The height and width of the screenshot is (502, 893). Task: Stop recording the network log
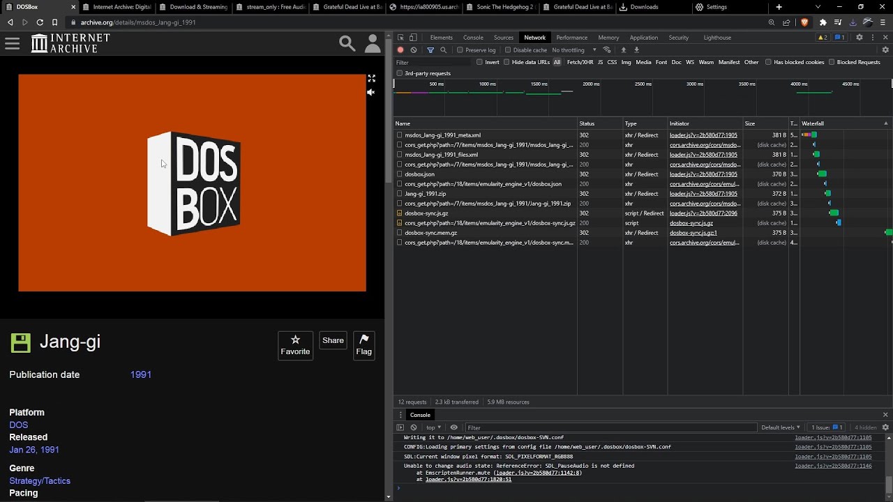coord(400,50)
